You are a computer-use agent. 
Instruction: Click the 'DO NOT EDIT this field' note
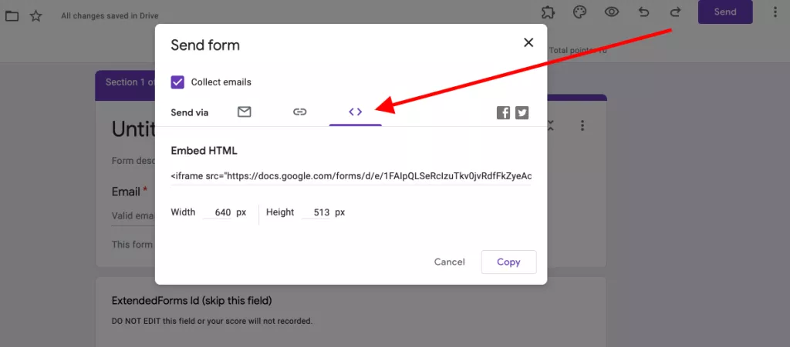click(212, 321)
